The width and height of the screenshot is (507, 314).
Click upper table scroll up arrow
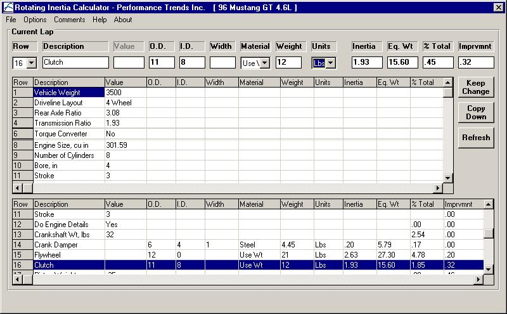(448, 83)
